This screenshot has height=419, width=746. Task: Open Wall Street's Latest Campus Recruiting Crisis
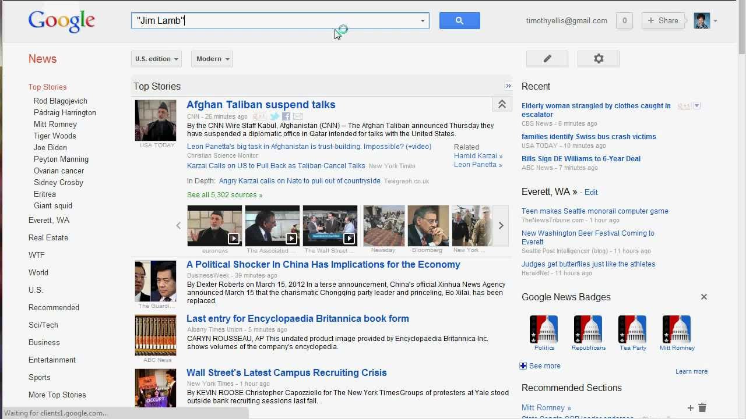click(x=287, y=372)
